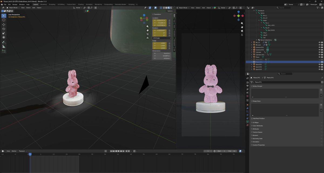Screen dimensions: 324x173
Task: Open the Render menu
Action: (x=15, y=4)
